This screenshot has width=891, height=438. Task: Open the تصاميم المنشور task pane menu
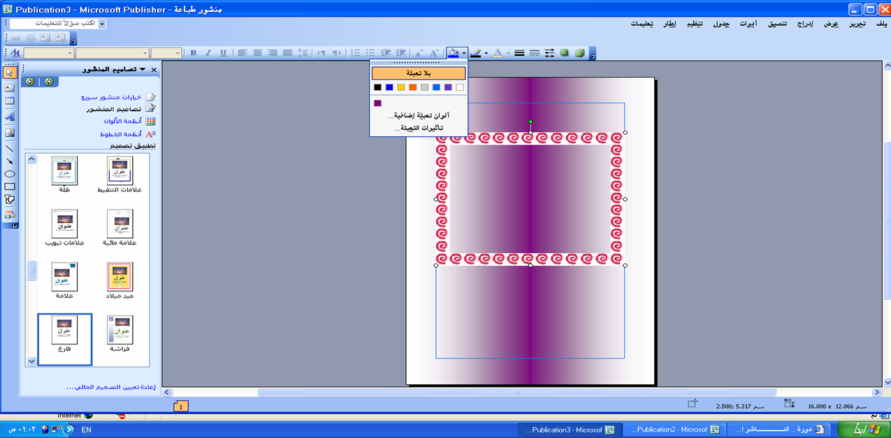[143, 69]
